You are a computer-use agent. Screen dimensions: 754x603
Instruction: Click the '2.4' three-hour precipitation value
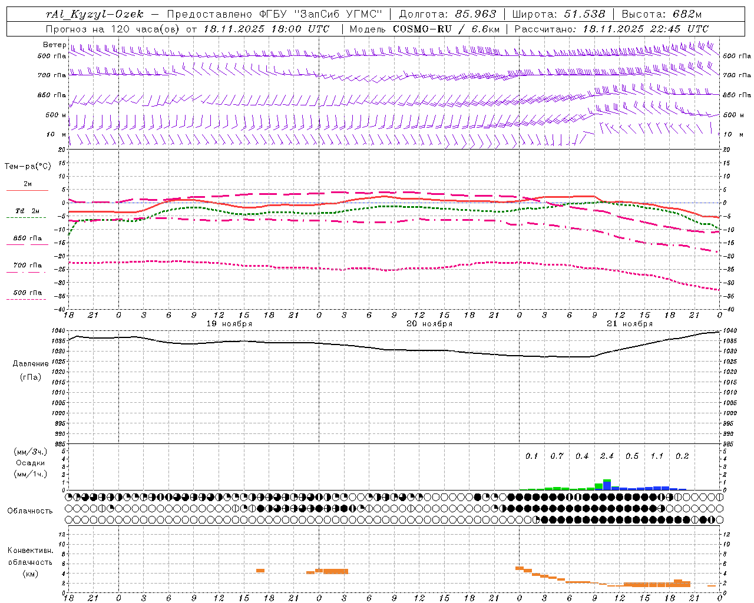607,456
